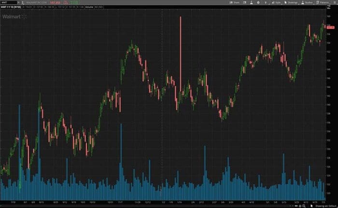Open the Studies menu
This screenshot has height=208, width=338.
click(x=307, y=2)
